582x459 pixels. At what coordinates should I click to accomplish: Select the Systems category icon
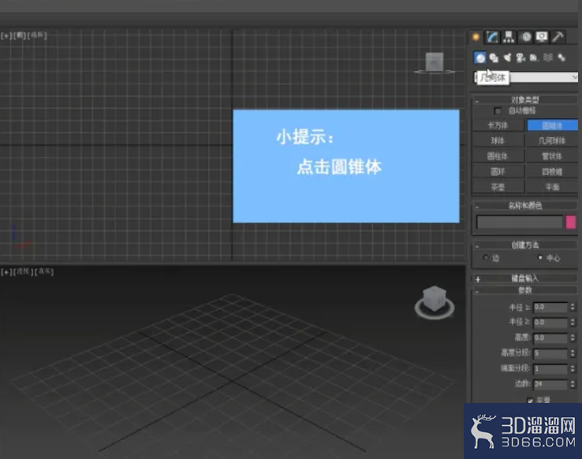561,58
